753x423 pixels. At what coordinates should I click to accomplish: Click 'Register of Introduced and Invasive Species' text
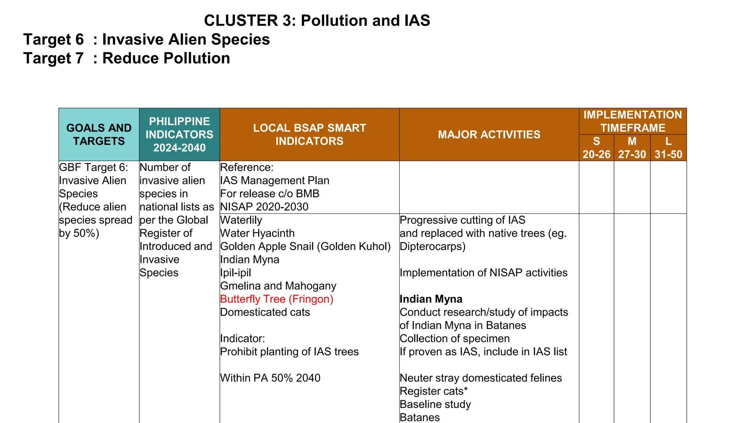pyautogui.click(x=176, y=253)
